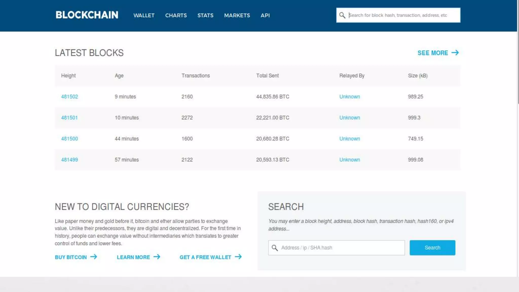The height and width of the screenshot is (292, 519).
Task: Click the 2160 transactions cell
Action: click(x=187, y=97)
